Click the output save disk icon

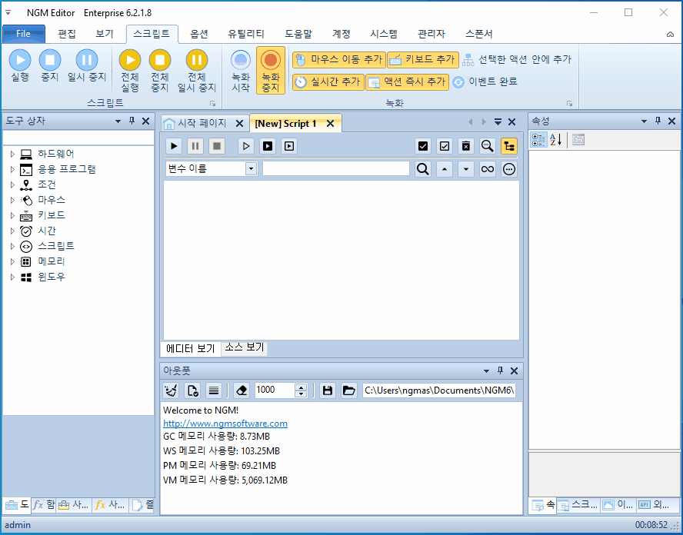328,390
